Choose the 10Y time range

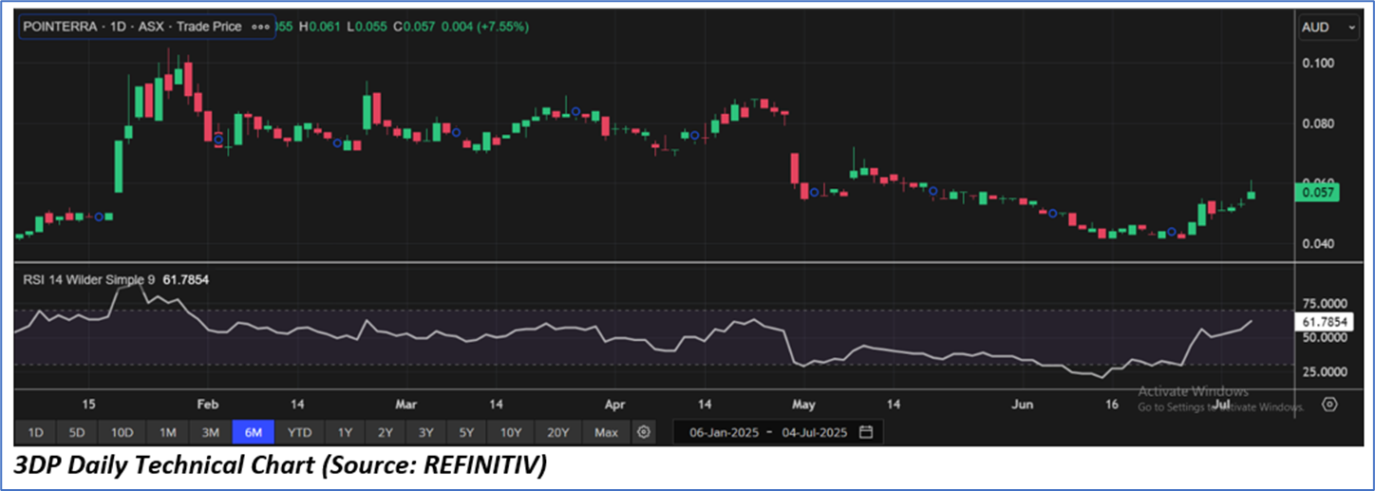(x=511, y=432)
